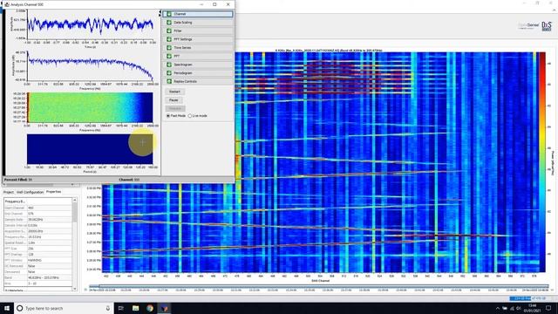
Task: Expand the Filter section
Action: point(198,31)
